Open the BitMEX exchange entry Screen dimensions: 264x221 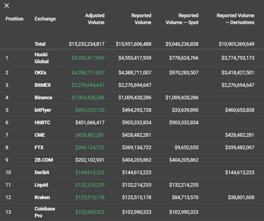pyautogui.click(x=43, y=85)
